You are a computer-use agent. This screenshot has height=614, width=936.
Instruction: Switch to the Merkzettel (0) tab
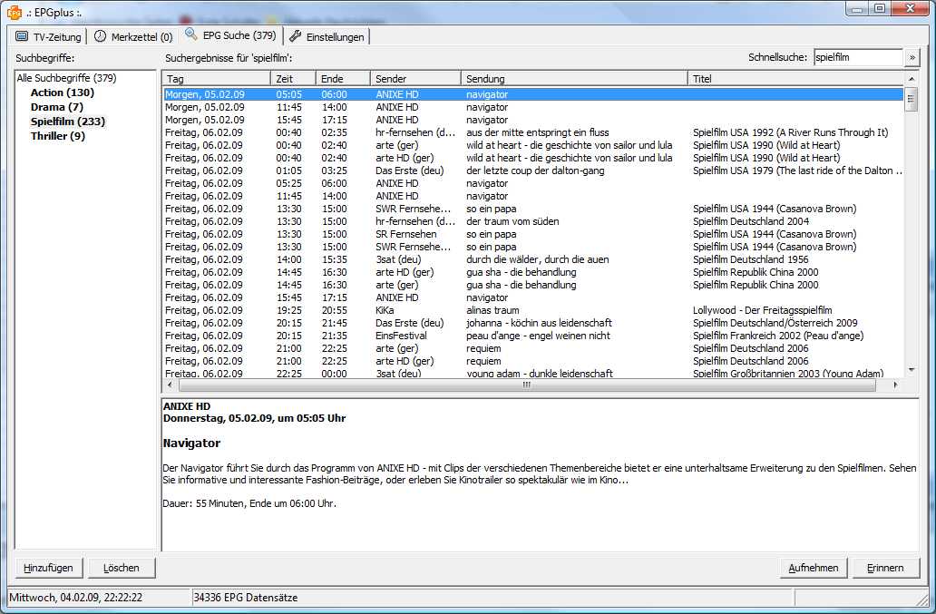pyautogui.click(x=132, y=37)
